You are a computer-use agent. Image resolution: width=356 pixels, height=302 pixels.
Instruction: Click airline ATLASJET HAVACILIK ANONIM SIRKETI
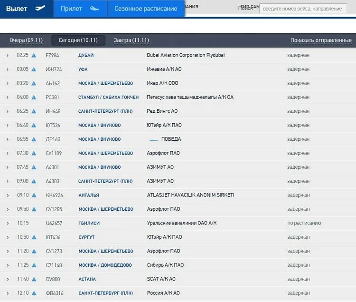[190, 195]
